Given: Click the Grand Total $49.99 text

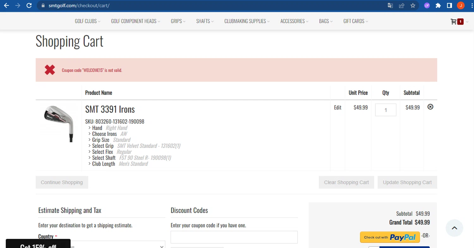Looking at the screenshot, I should 410,222.
